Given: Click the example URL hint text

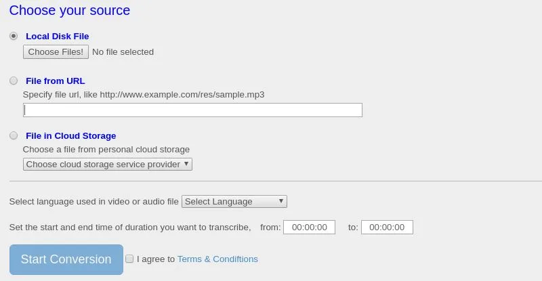Looking at the screenshot, I should (144, 94).
